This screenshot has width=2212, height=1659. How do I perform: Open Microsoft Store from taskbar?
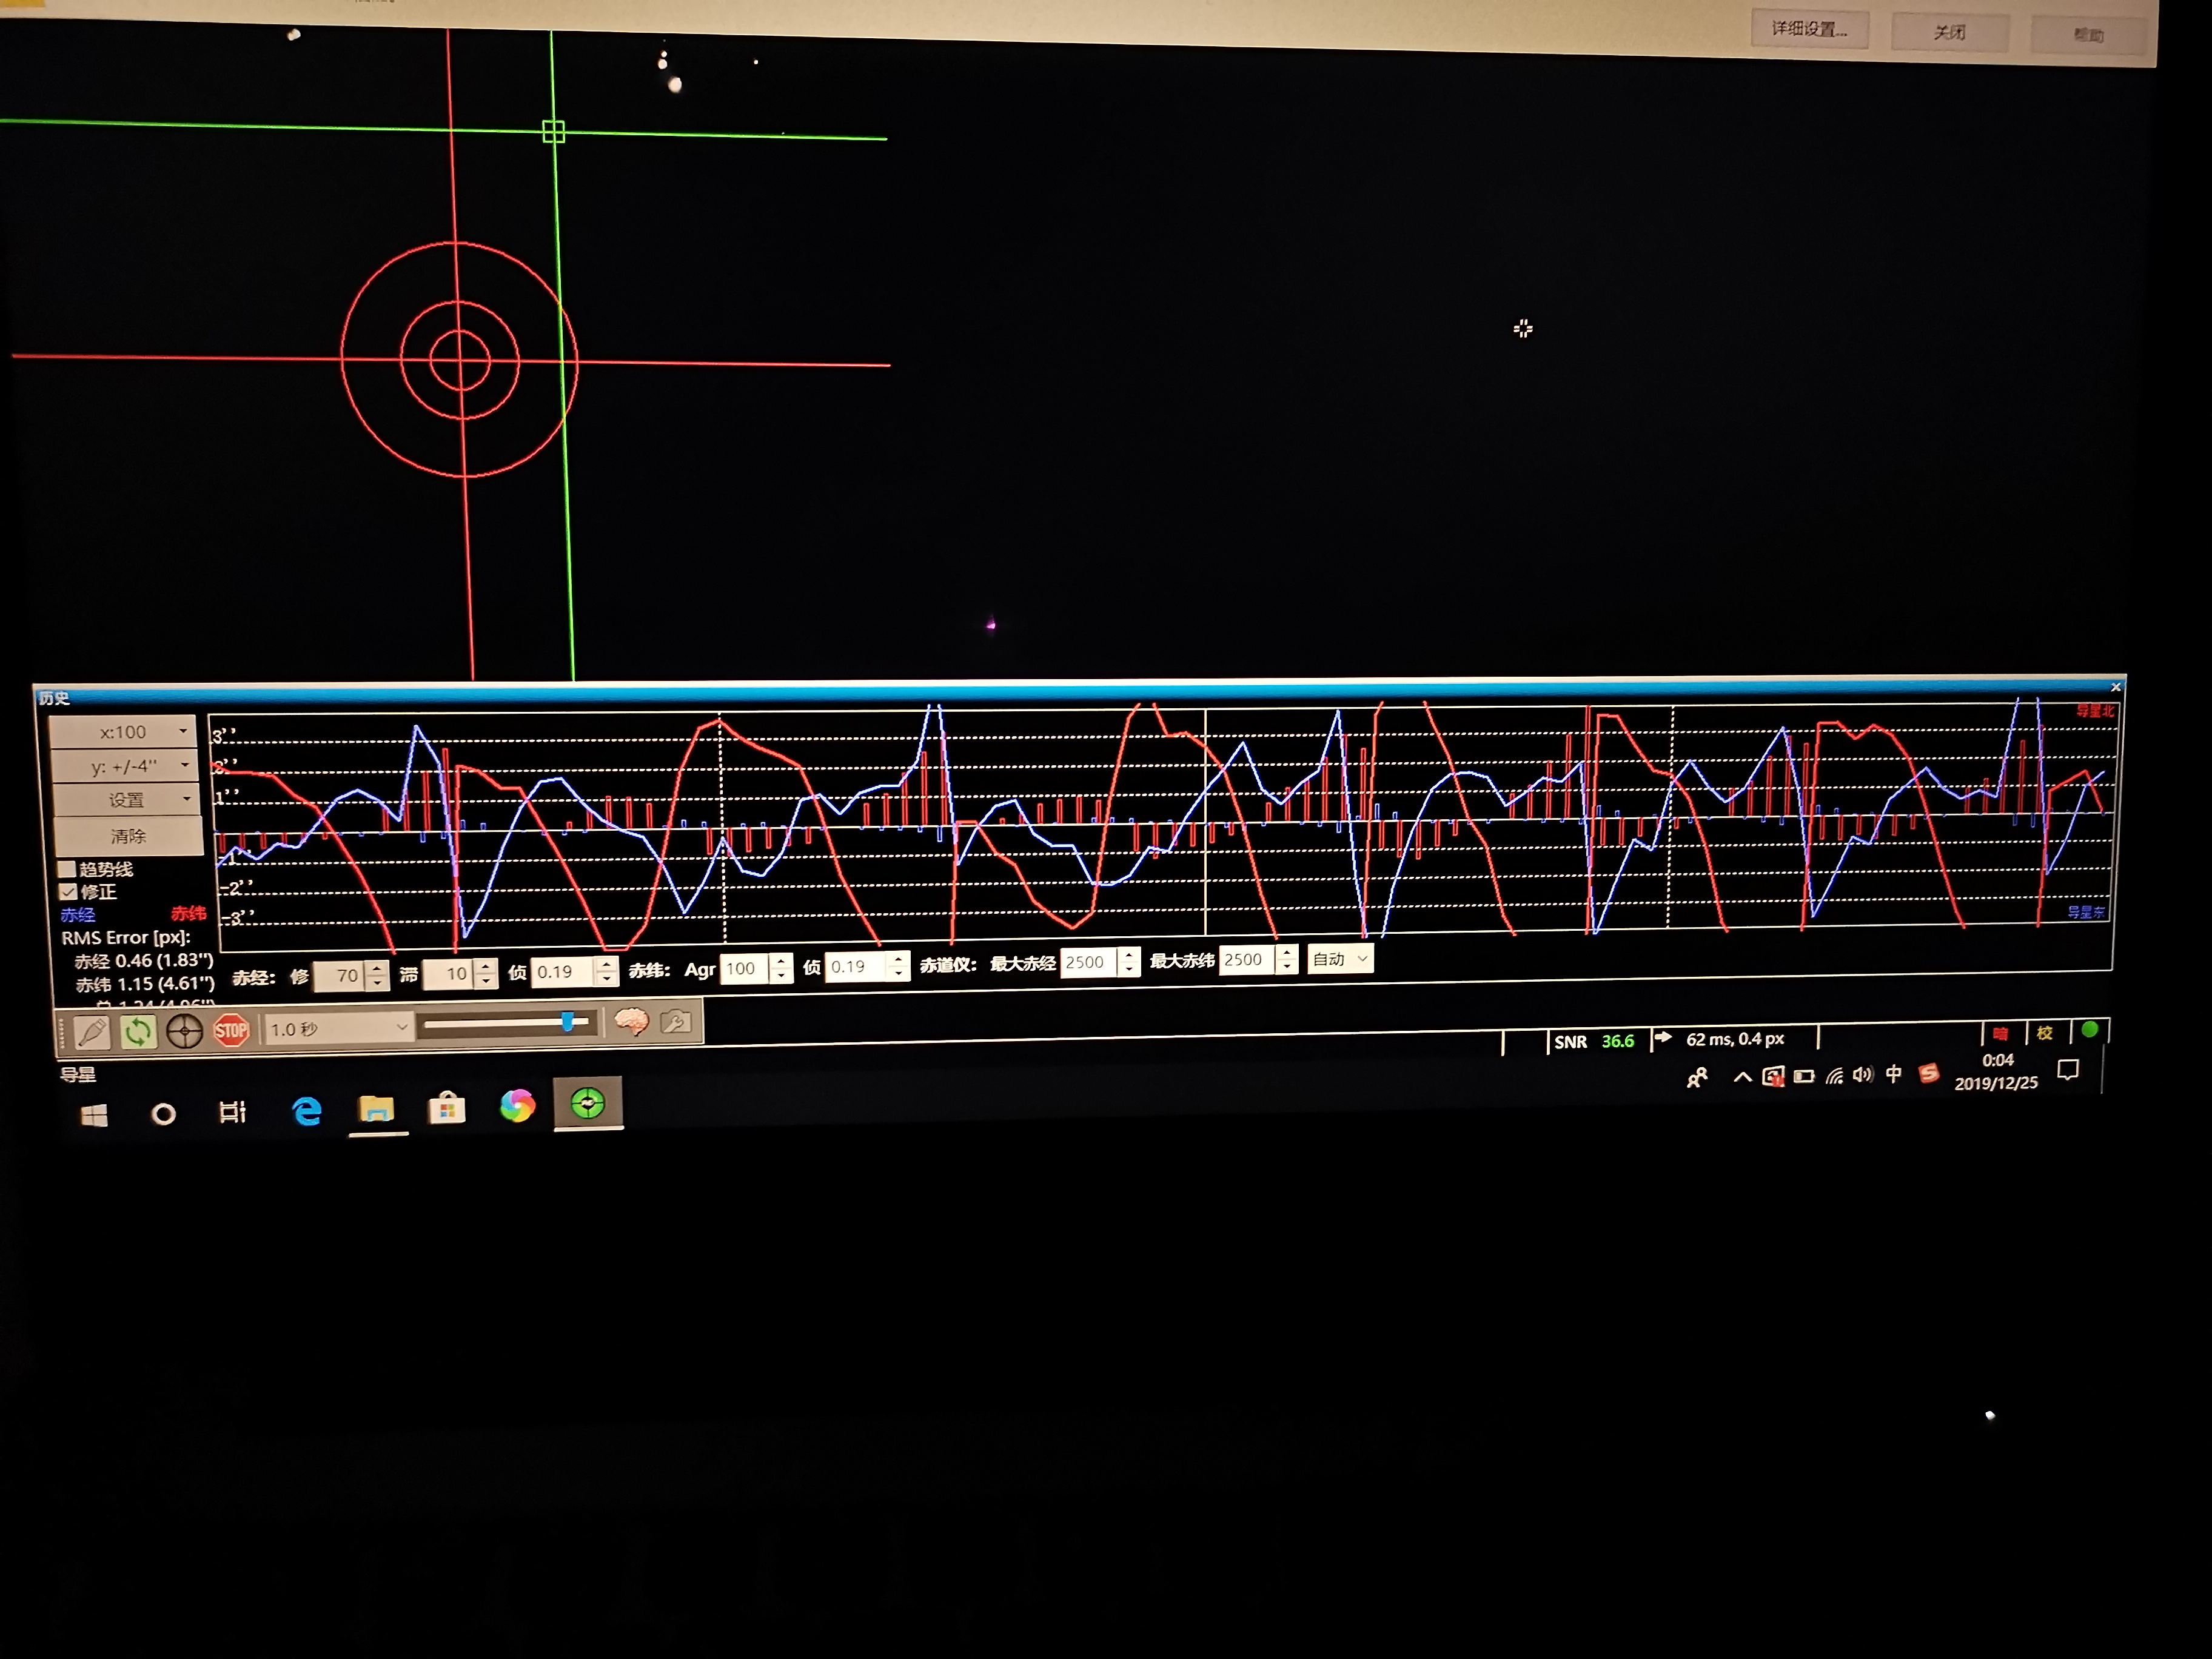click(x=447, y=1107)
